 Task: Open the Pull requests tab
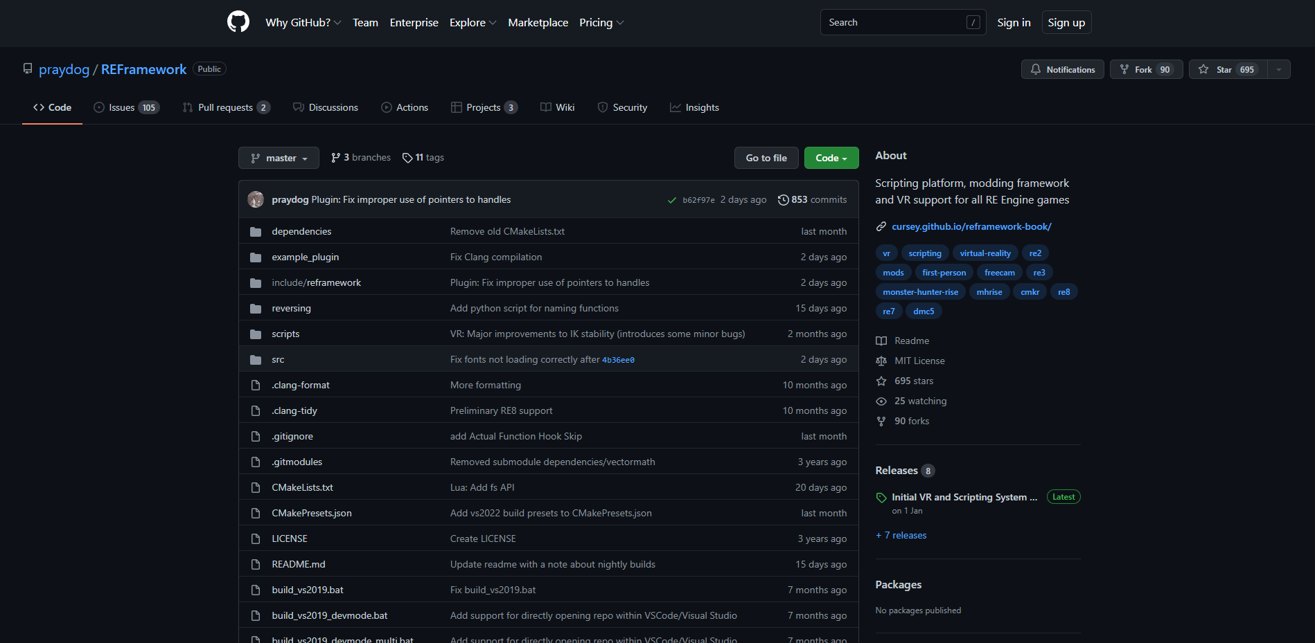pos(227,107)
